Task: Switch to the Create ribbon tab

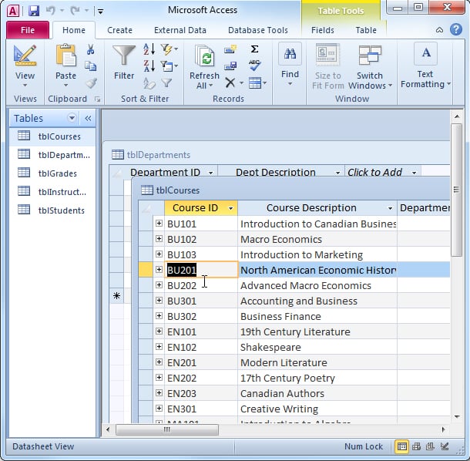Action: pyautogui.click(x=119, y=30)
